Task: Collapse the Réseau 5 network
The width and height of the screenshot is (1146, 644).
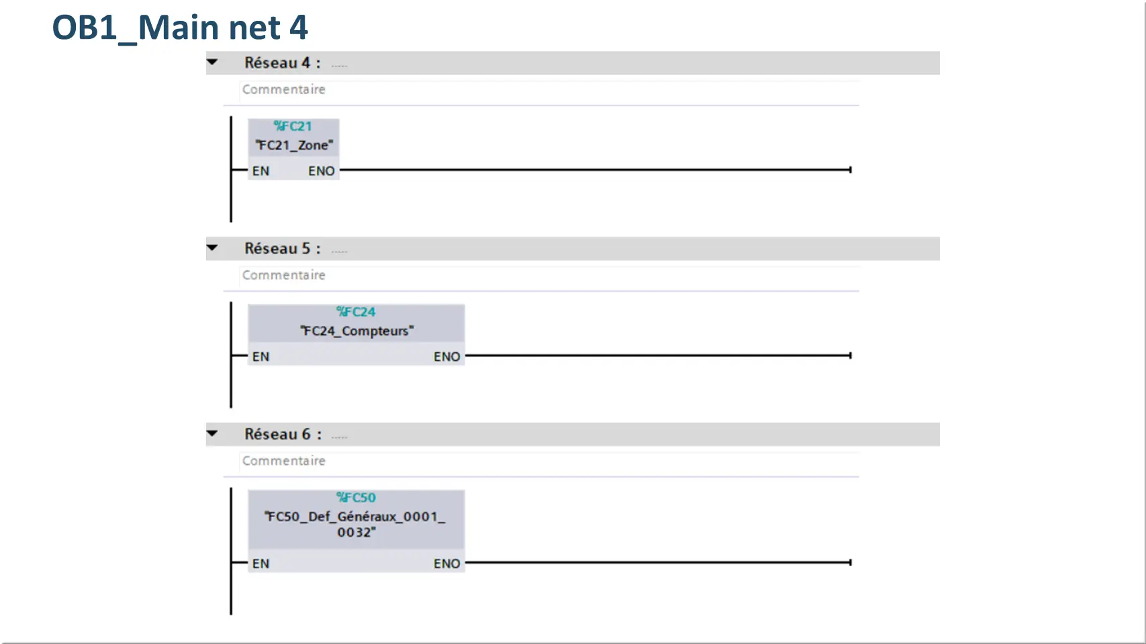Action: click(x=212, y=248)
